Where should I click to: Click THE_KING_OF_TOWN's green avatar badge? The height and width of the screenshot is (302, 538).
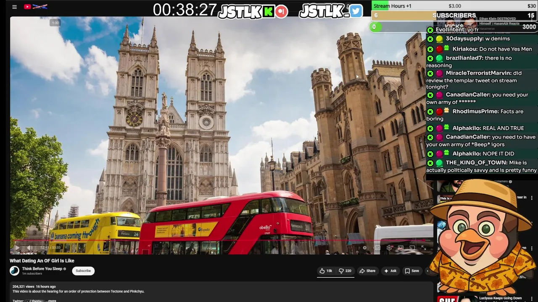click(x=439, y=163)
